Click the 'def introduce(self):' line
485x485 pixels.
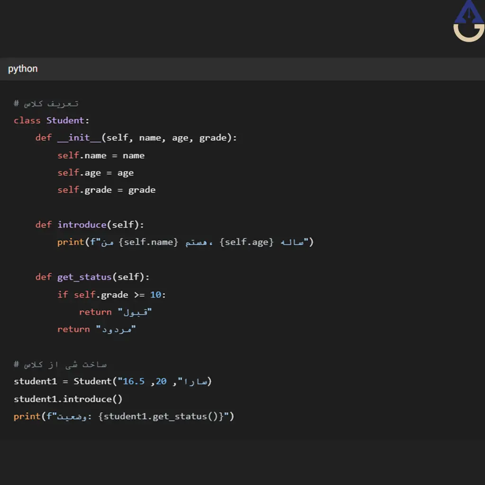pos(90,225)
